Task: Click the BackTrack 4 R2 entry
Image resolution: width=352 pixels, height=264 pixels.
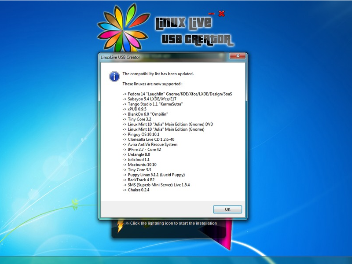Action: click(139, 180)
